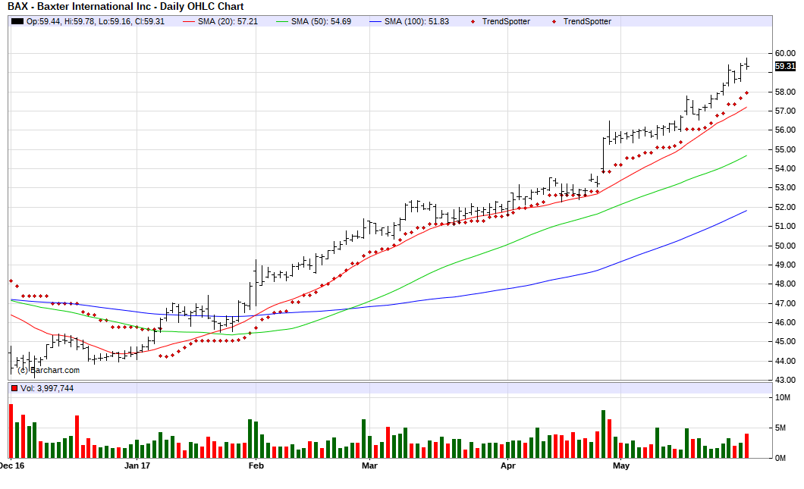Click the 43.00 price axis label
The height and width of the screenshot is (489, 804).
point(785,380)
